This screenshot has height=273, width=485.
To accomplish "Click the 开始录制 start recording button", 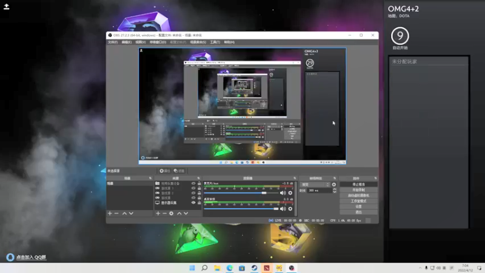I will (x=358, y=190).
